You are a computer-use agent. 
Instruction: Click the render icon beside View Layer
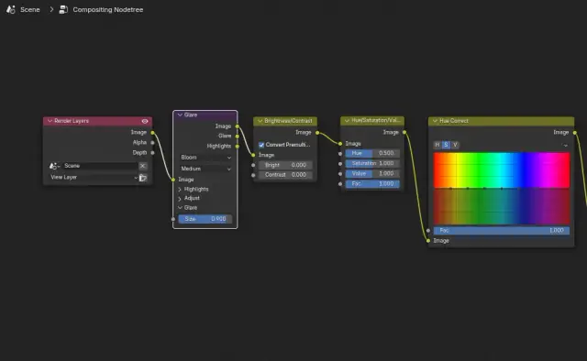[143, 178]
